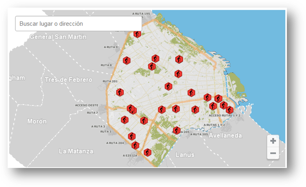This screenshot has height=187, width=306.
Task: Open the red marker next to RUTA 201
Action: pyautogui.click(x=120, y=92)
